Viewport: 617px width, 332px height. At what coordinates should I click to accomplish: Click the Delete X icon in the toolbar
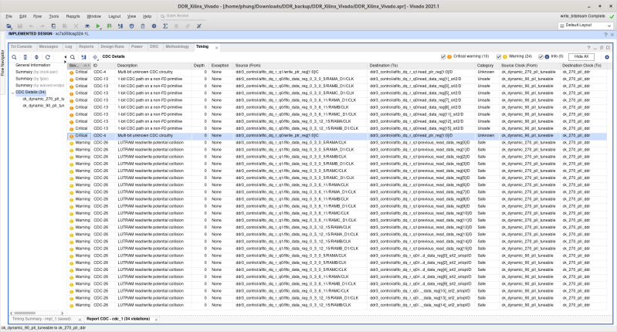coord(76,26)
